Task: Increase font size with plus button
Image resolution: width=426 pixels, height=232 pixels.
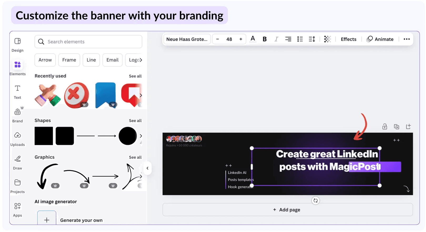Action: pyautogui.click(x=241, y=39)
